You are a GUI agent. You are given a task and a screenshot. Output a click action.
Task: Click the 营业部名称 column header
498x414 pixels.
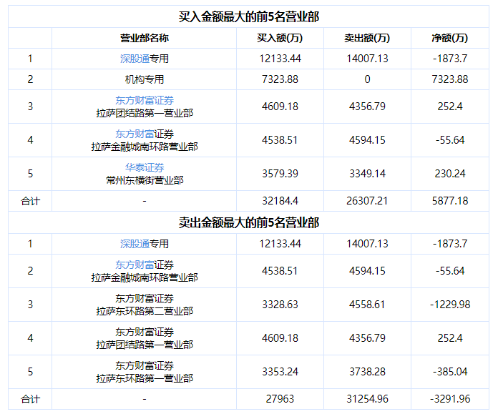(145, 38)
